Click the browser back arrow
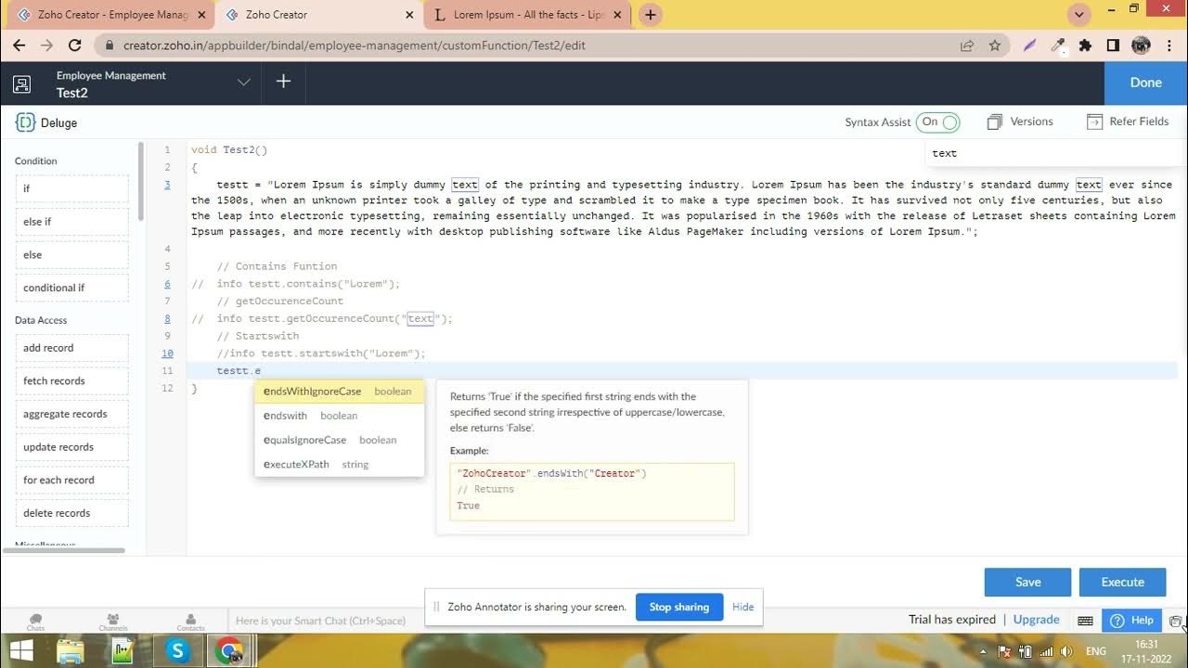The width and height of the screenshot is (1188, 668). [x=19, y=45]
